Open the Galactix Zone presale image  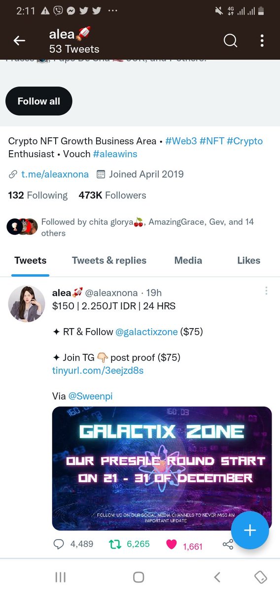[162, 468]
